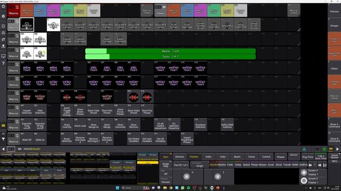The width and height of the screenshot is (341, 191).
Task: Click the Store Look macro
Action: [x=80, y=125]
